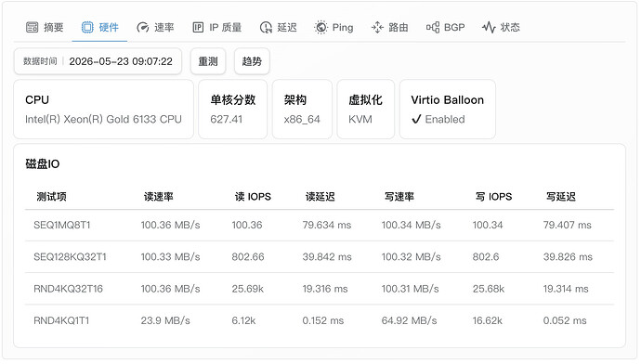Click the 单核分数 627.41 card

point(232,109)
